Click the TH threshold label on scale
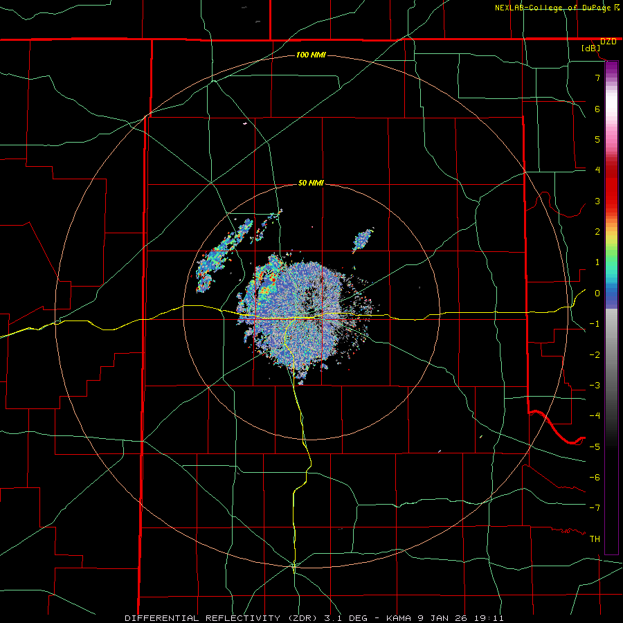This screenshot has width=623, height=623. [x=595, y=539]
